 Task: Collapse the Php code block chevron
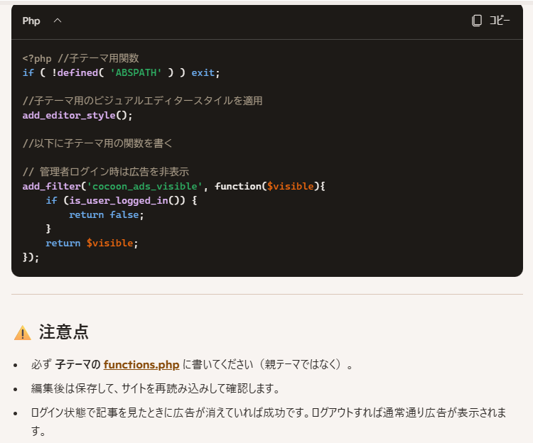[58, 21]
